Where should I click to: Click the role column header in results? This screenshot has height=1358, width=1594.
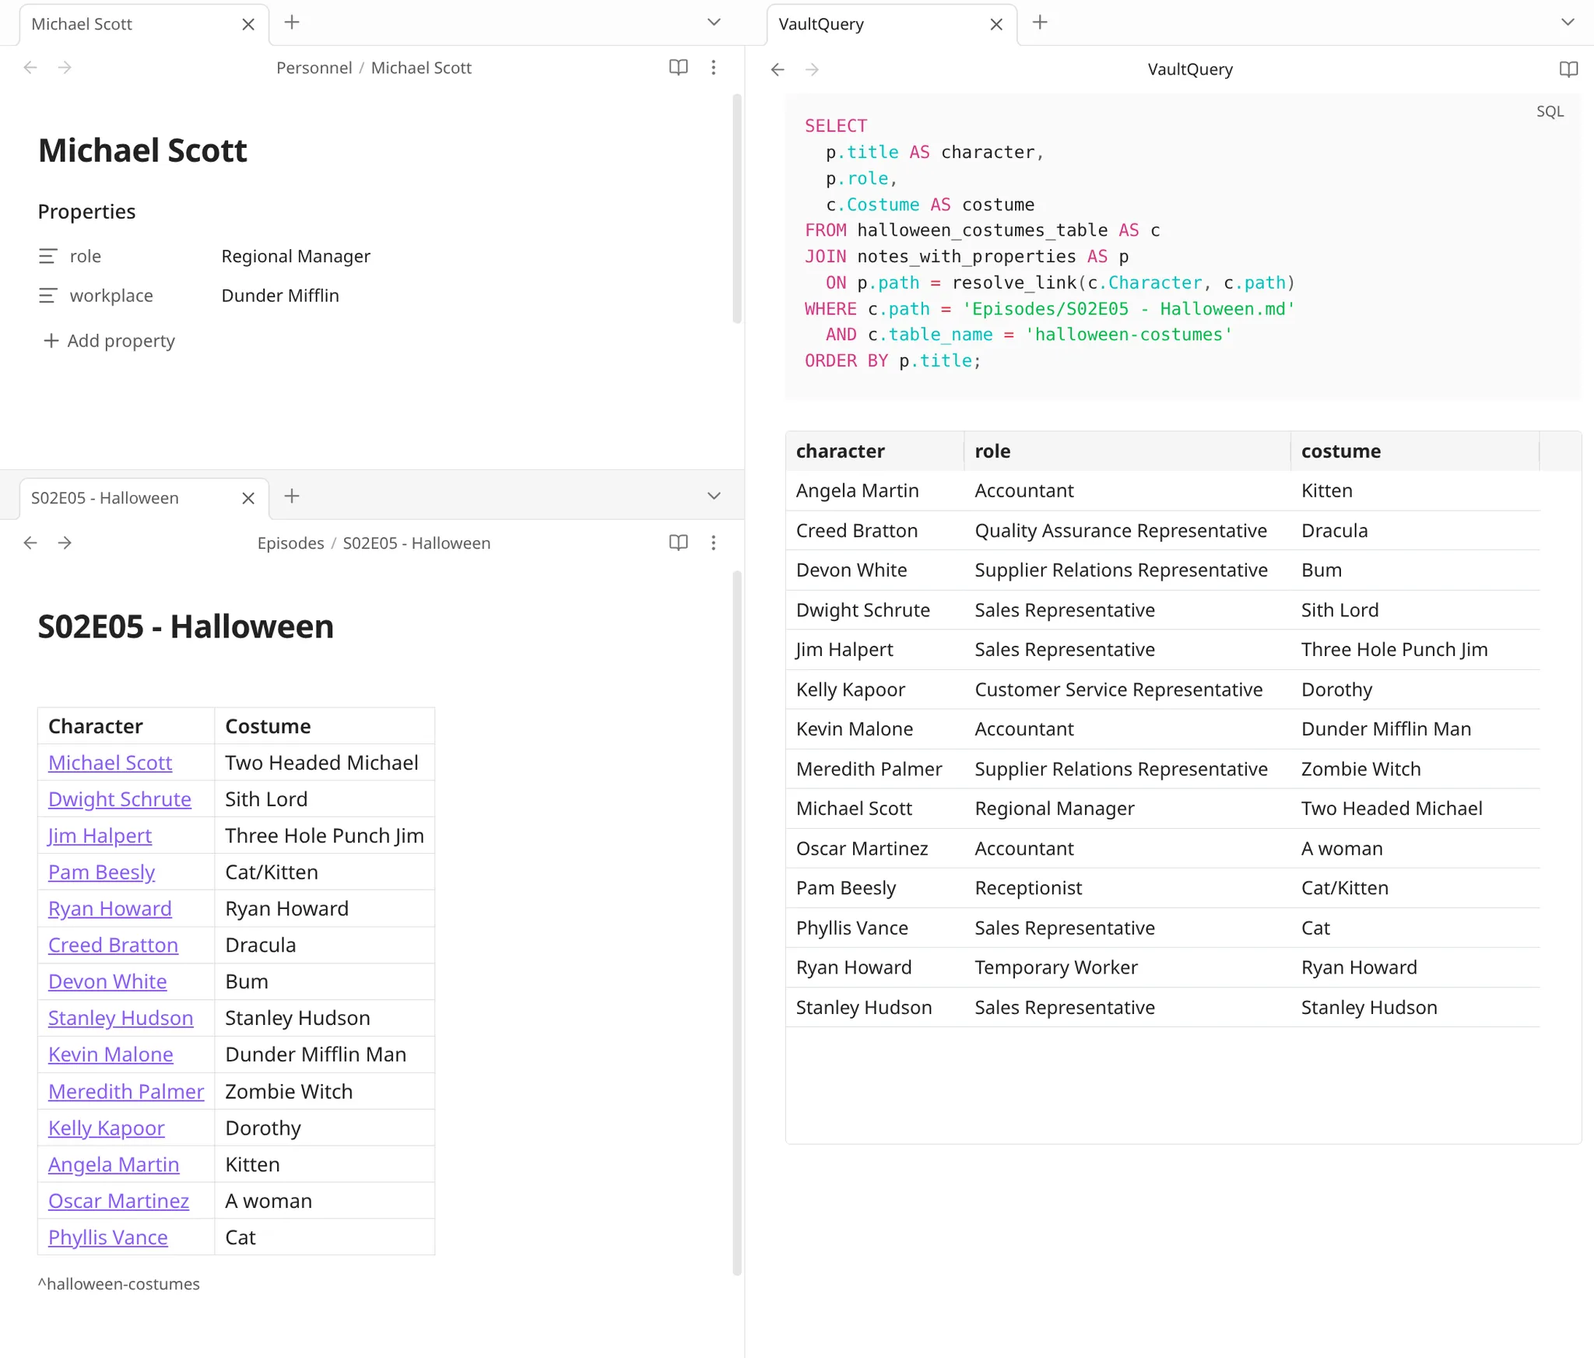tap(1127, 451)
